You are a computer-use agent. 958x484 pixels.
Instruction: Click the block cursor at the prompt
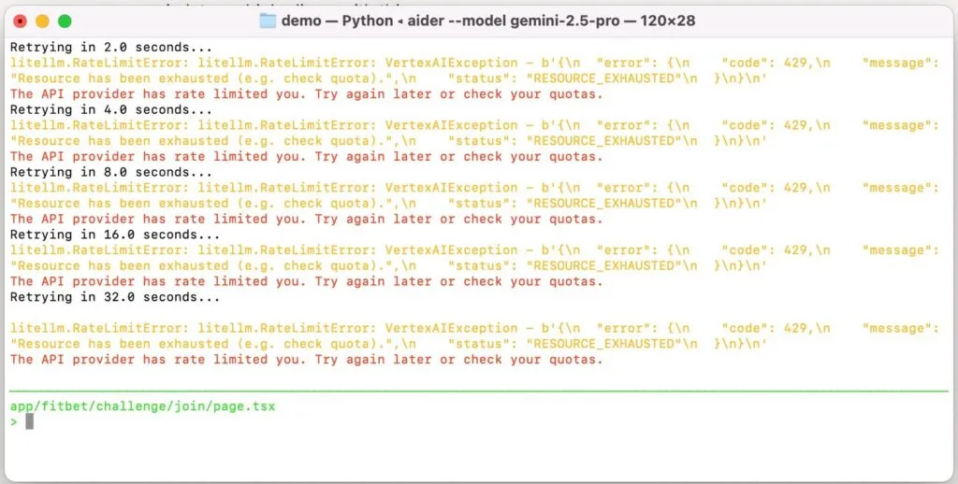click(29, 421)
